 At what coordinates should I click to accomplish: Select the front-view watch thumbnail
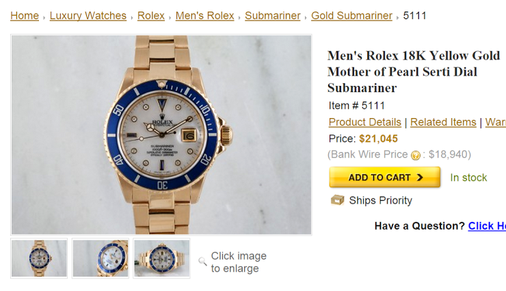(40, 258)
